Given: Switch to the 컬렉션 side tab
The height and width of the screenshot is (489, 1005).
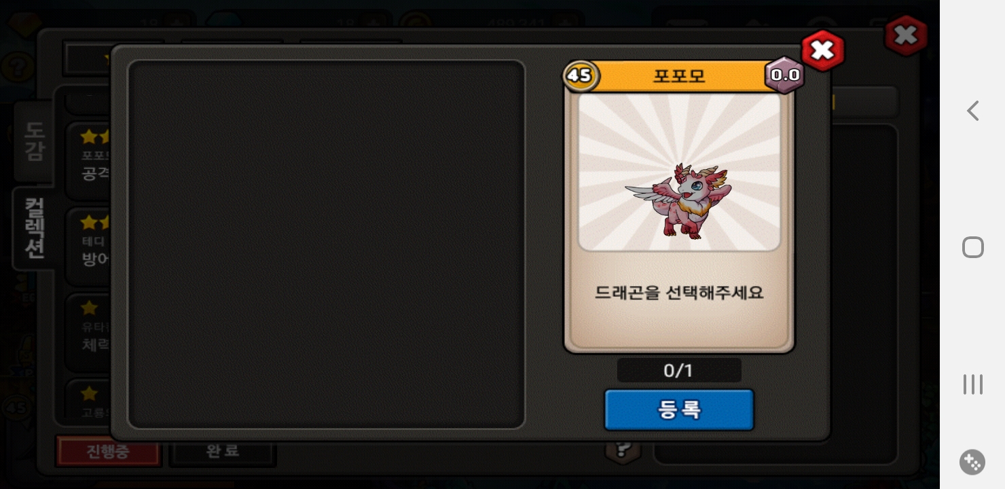Looking at the screenshot, I should pos(34,228).
